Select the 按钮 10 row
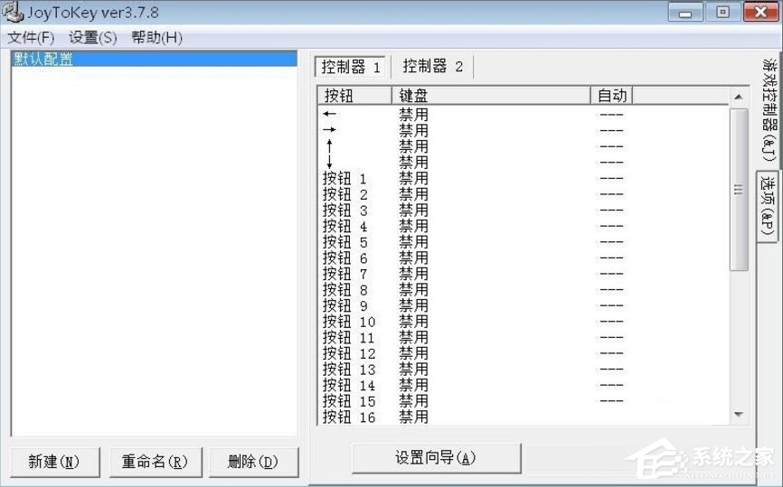This screenshot has width=783, height=487. click(x=524, y=322)
